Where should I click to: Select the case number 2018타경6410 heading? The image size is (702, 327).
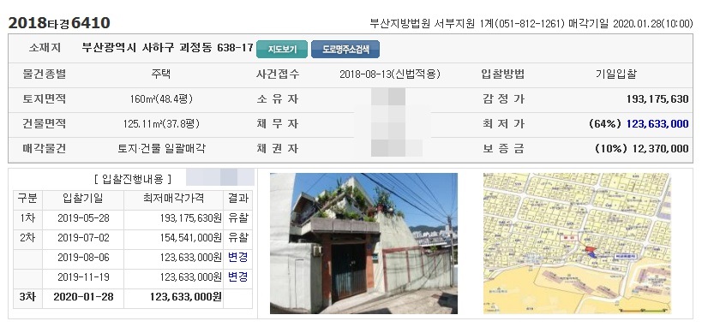[59, 23]
